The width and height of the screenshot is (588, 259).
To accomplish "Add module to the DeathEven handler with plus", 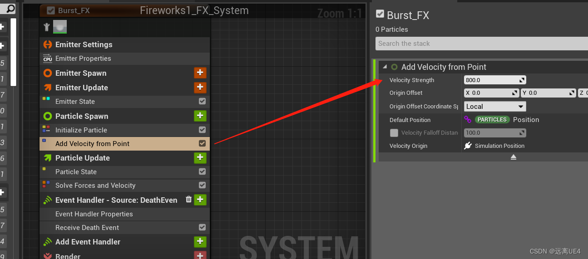I will pyautogui.click(x=200, y=200).
